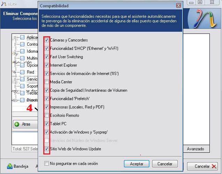222x174 pixels.
Task: Disable the Tablet PC checkbox
Action: [47, 124]
